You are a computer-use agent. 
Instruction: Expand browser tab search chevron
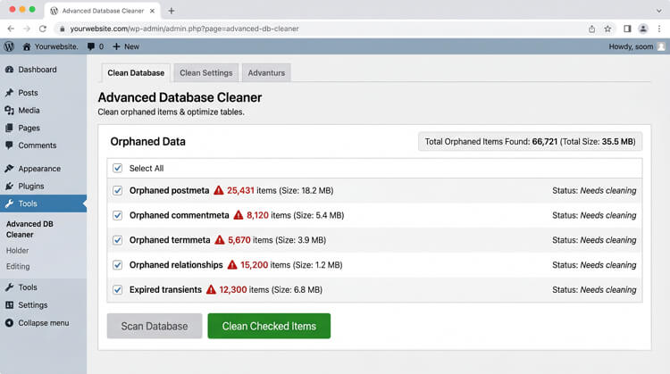(x=659, y=11)
